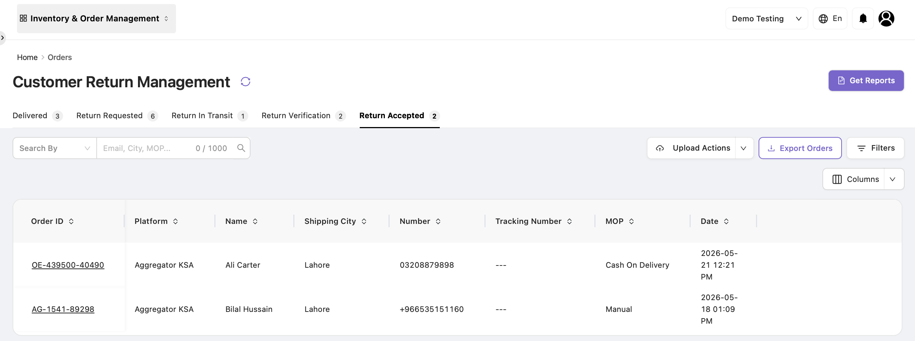
Task: Sort by Tracking Number column arrows
Action: [x=569, y=221]
